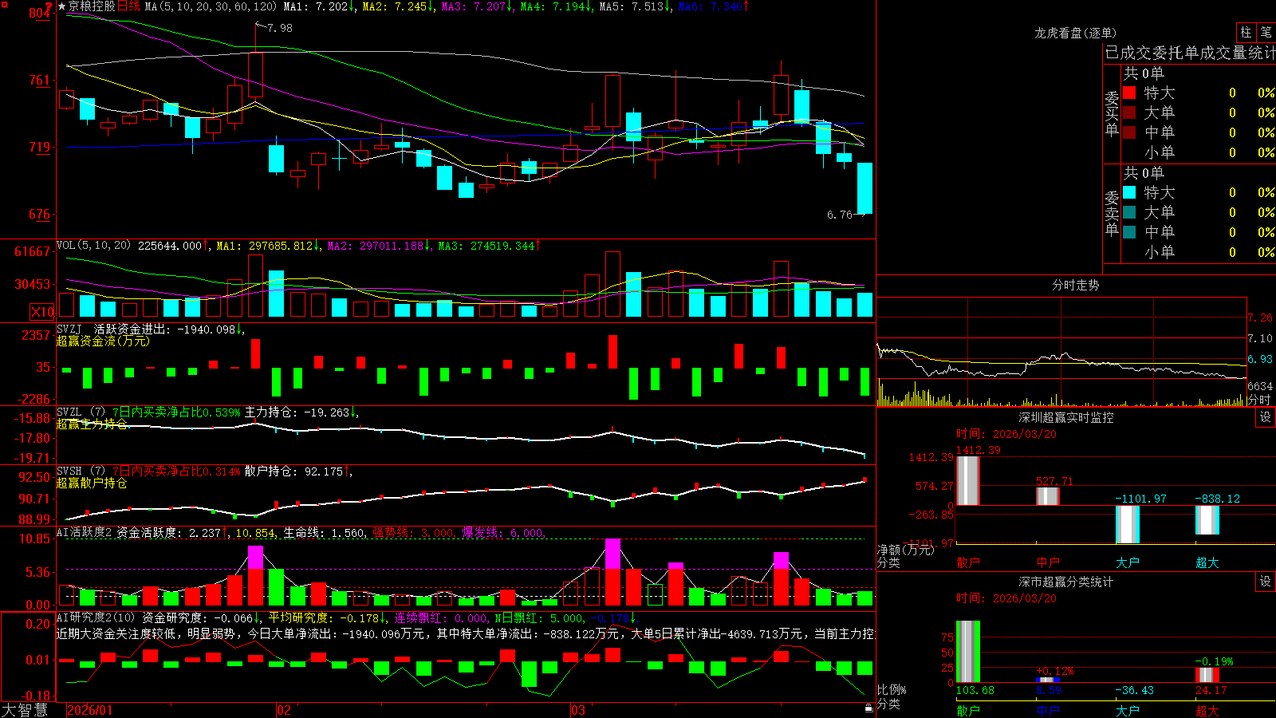Click the teal 中单 sell-order swatch
Screen dimensions: 1276x718
[1129, 232]
